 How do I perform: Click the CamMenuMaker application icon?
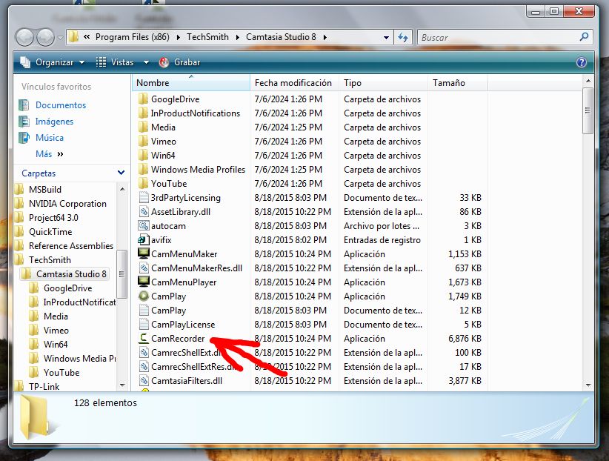tap(144, 253)
